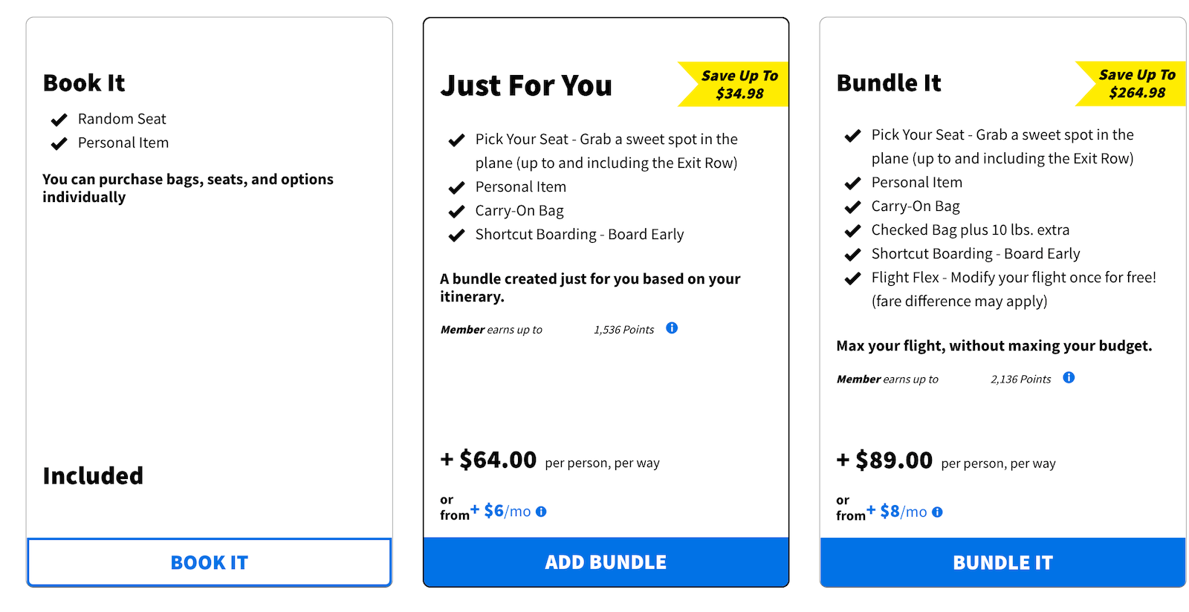
Task: Click info icon next to $8/mo
Action: 937,512
